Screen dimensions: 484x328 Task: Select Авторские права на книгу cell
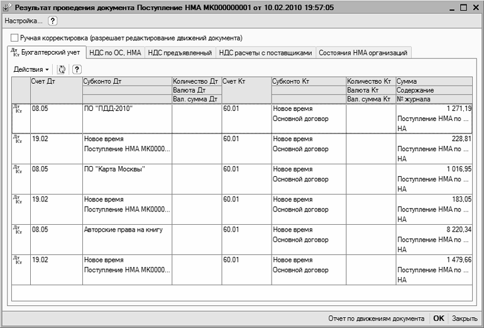point(127,240)
